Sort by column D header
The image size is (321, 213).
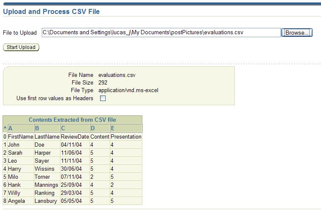pos(92,128)
